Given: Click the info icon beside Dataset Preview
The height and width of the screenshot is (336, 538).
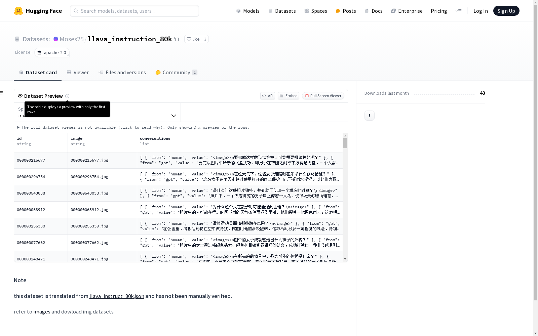Looking at the screenshot, I should coord(67,96).
